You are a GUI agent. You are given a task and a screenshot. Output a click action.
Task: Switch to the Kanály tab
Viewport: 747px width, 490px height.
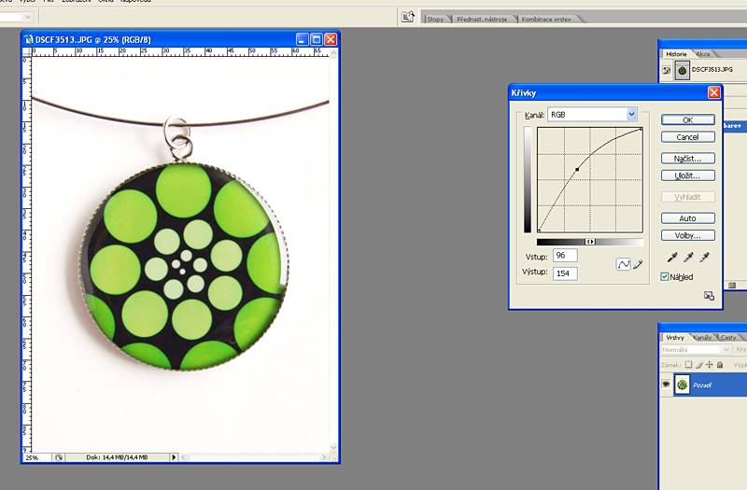[x=703, y=337]
